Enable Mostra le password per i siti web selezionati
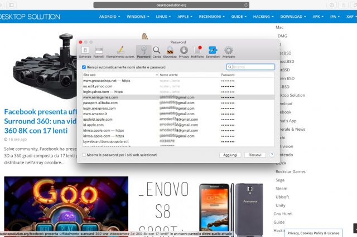The width and height of the screenshot is (357, 237). [84, 155]
